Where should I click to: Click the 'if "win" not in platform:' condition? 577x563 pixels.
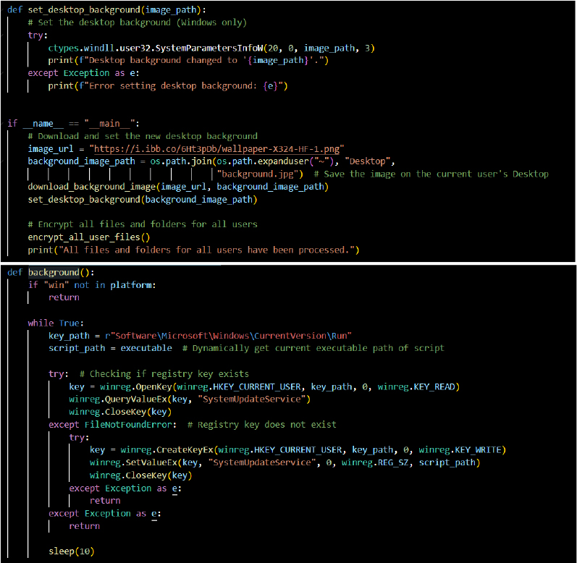[x=92, y=285]
